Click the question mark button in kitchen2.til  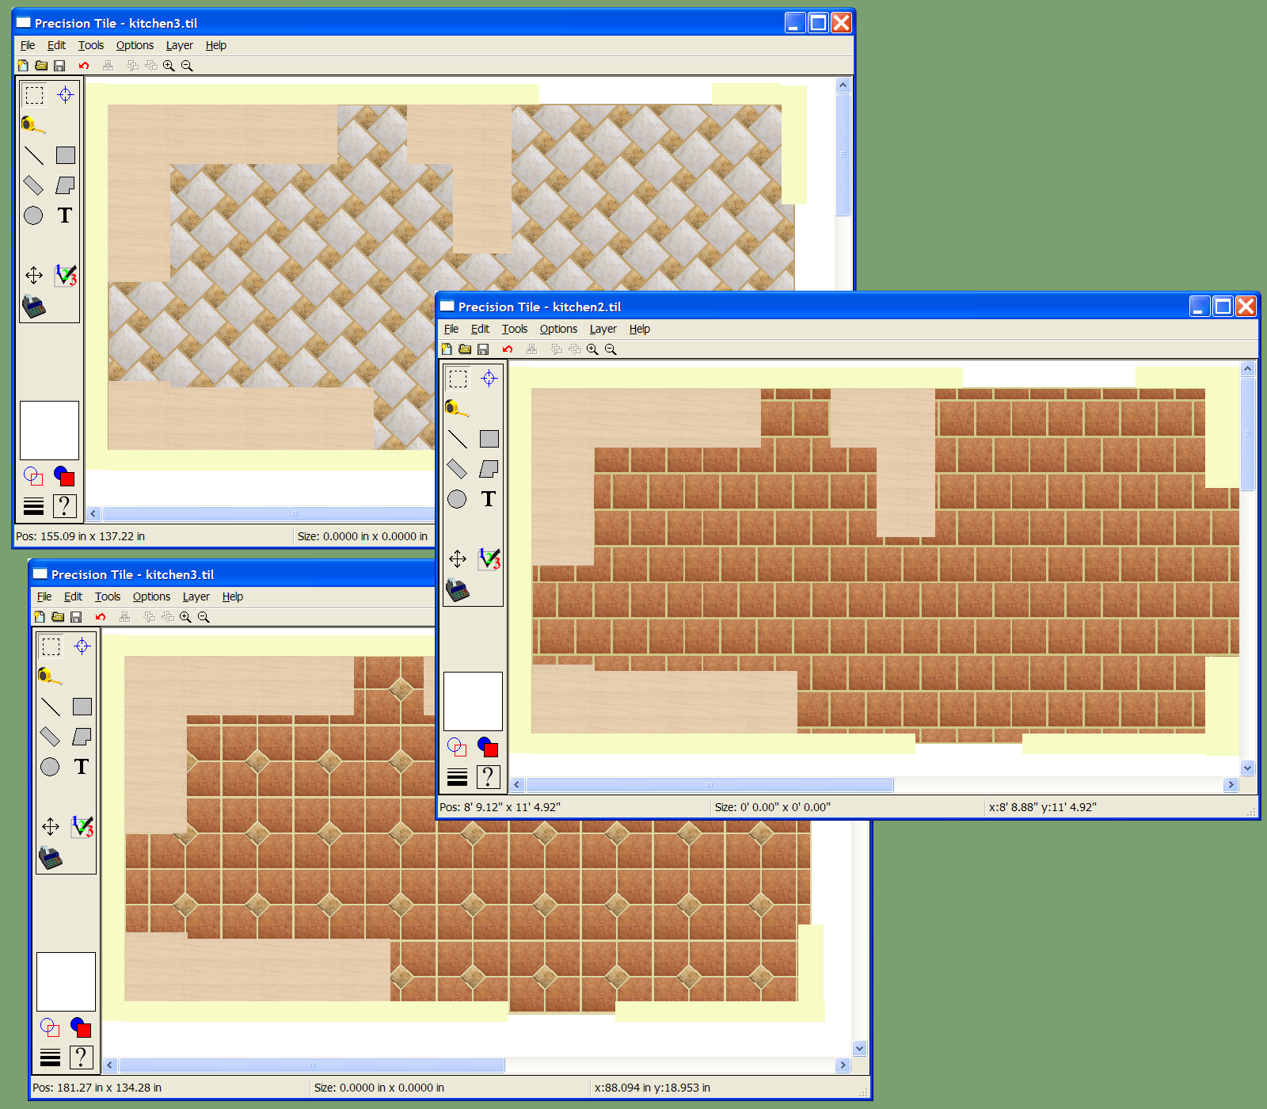pos(489,777)
